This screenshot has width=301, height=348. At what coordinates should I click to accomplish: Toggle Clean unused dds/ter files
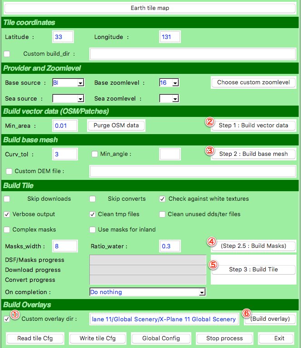[162, 214]
